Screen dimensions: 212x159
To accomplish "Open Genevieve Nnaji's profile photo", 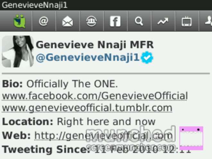I will pyautogui.click(x=18, y=51).
